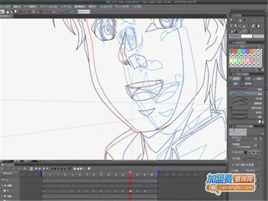This screenshot has width=268, height=201.
Task: Pick the green swatch in color set
Action: pos(239,51)
